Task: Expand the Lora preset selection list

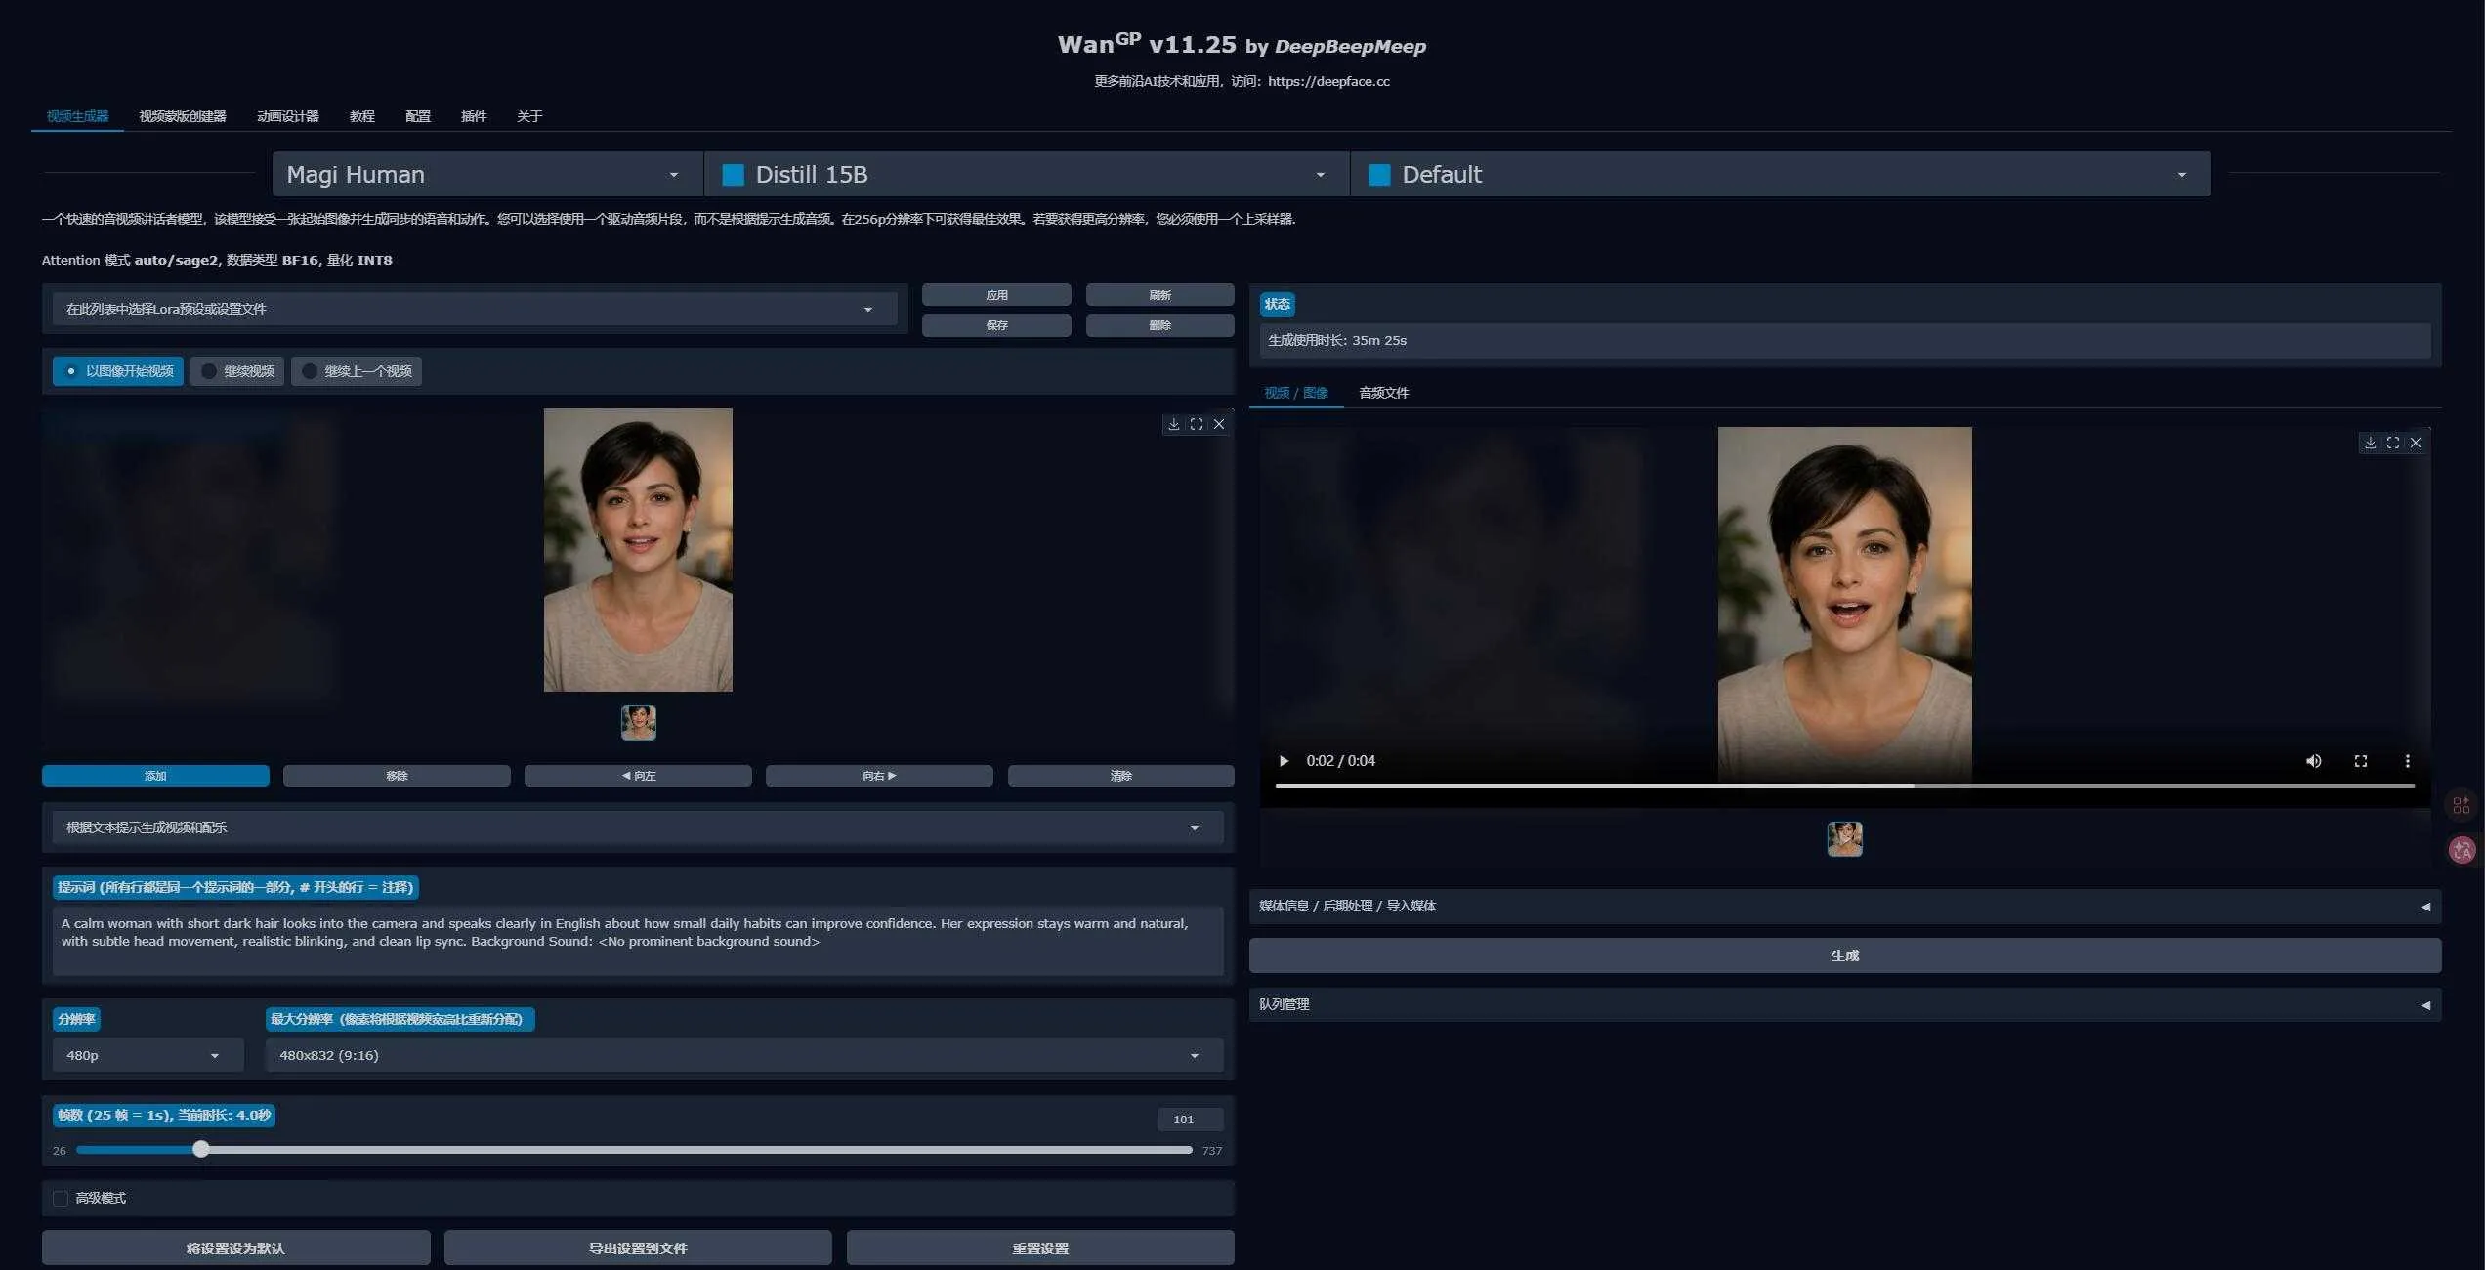Action: click(868, 308)
